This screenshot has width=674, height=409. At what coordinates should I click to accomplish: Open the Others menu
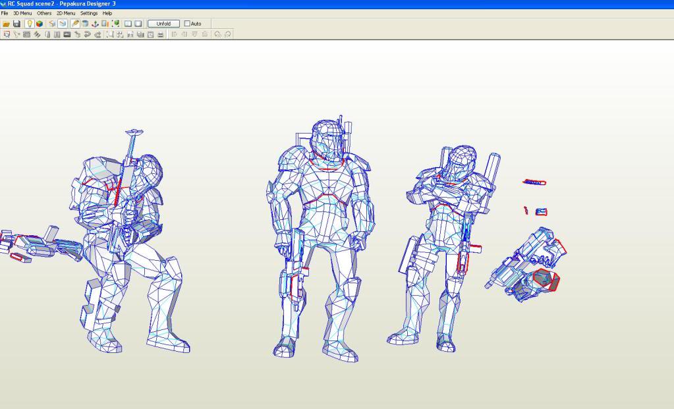44,13
